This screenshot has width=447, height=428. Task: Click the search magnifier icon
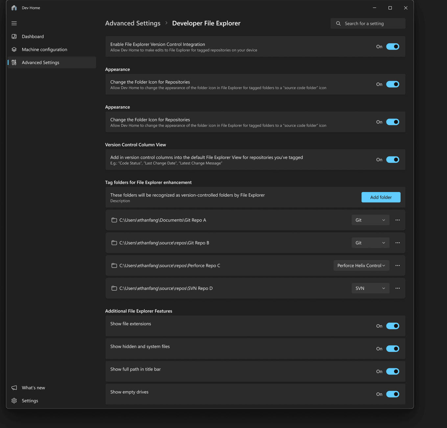point(338,24)
